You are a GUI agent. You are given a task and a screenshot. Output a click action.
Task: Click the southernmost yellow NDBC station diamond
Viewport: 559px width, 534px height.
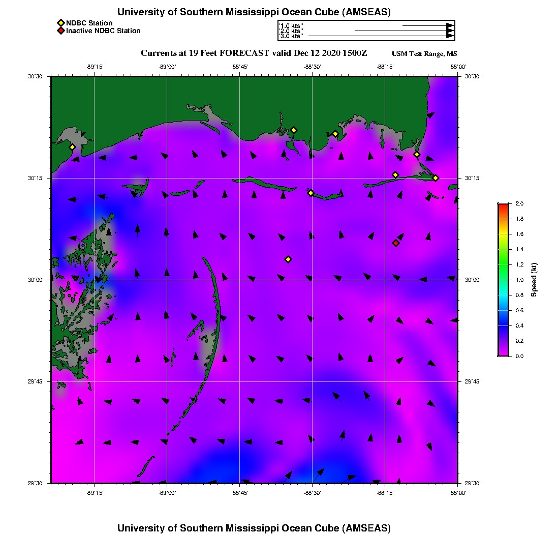tap(288, 259)
